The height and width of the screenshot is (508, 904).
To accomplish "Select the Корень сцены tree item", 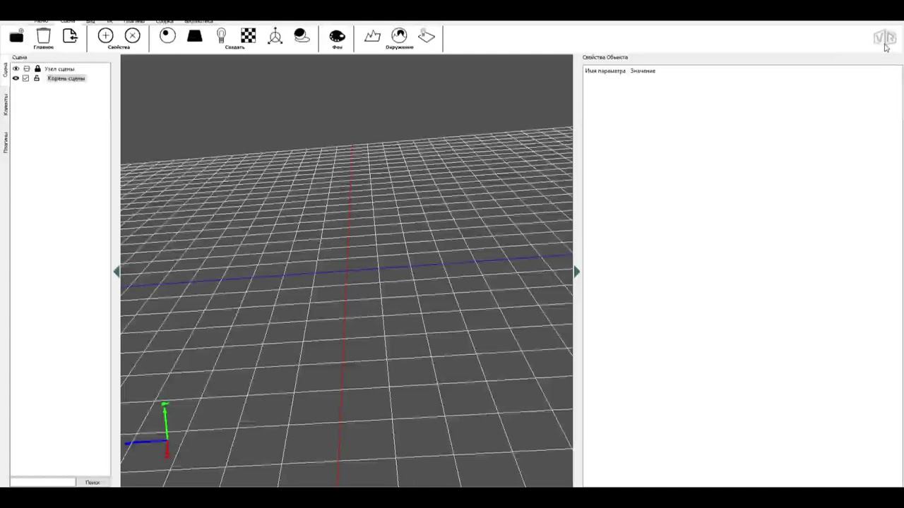I will pos(66,78).
